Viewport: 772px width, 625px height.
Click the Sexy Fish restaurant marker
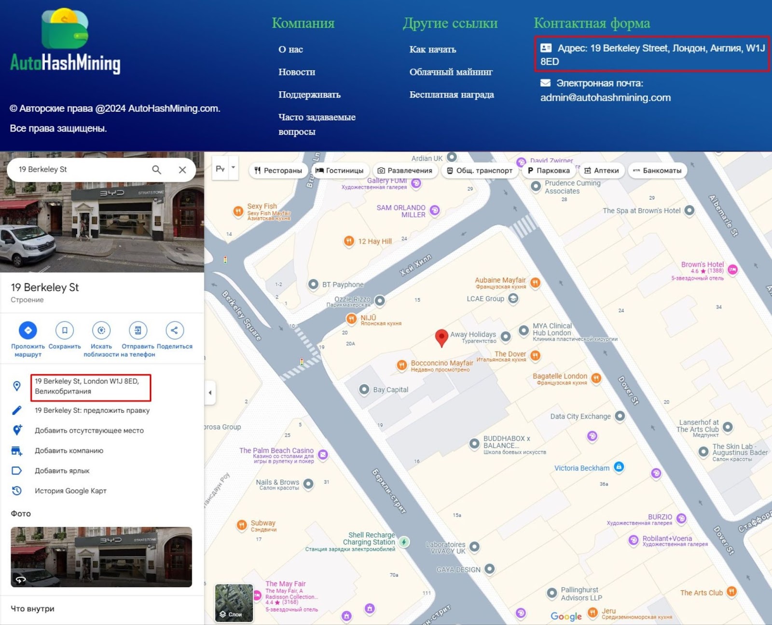[x=238, y=211]
